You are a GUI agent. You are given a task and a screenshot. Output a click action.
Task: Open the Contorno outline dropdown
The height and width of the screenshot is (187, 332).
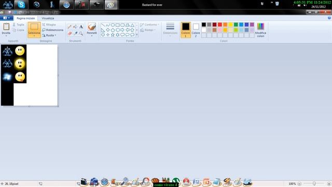point(149,25)
